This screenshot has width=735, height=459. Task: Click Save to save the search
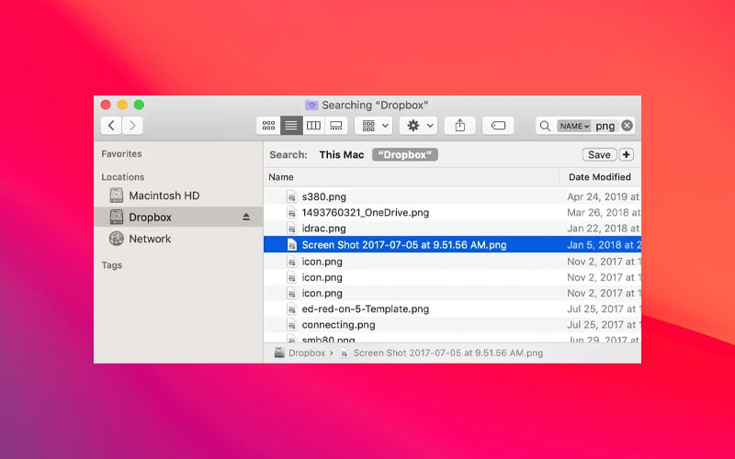599,155
